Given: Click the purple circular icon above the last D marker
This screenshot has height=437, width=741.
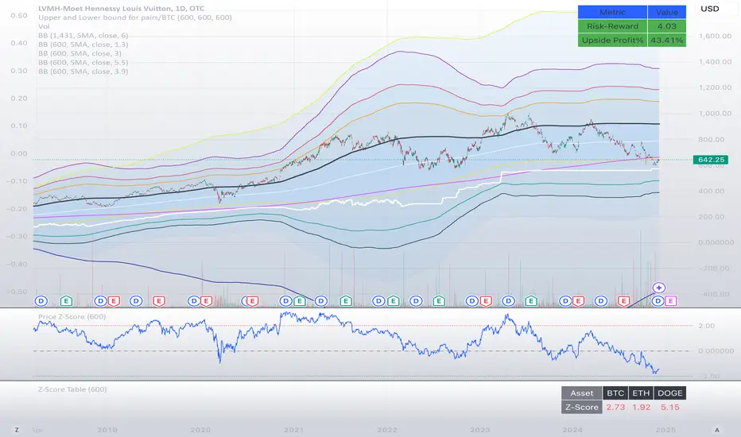Looking at the screenshot, I should click(x=659, y=288).
